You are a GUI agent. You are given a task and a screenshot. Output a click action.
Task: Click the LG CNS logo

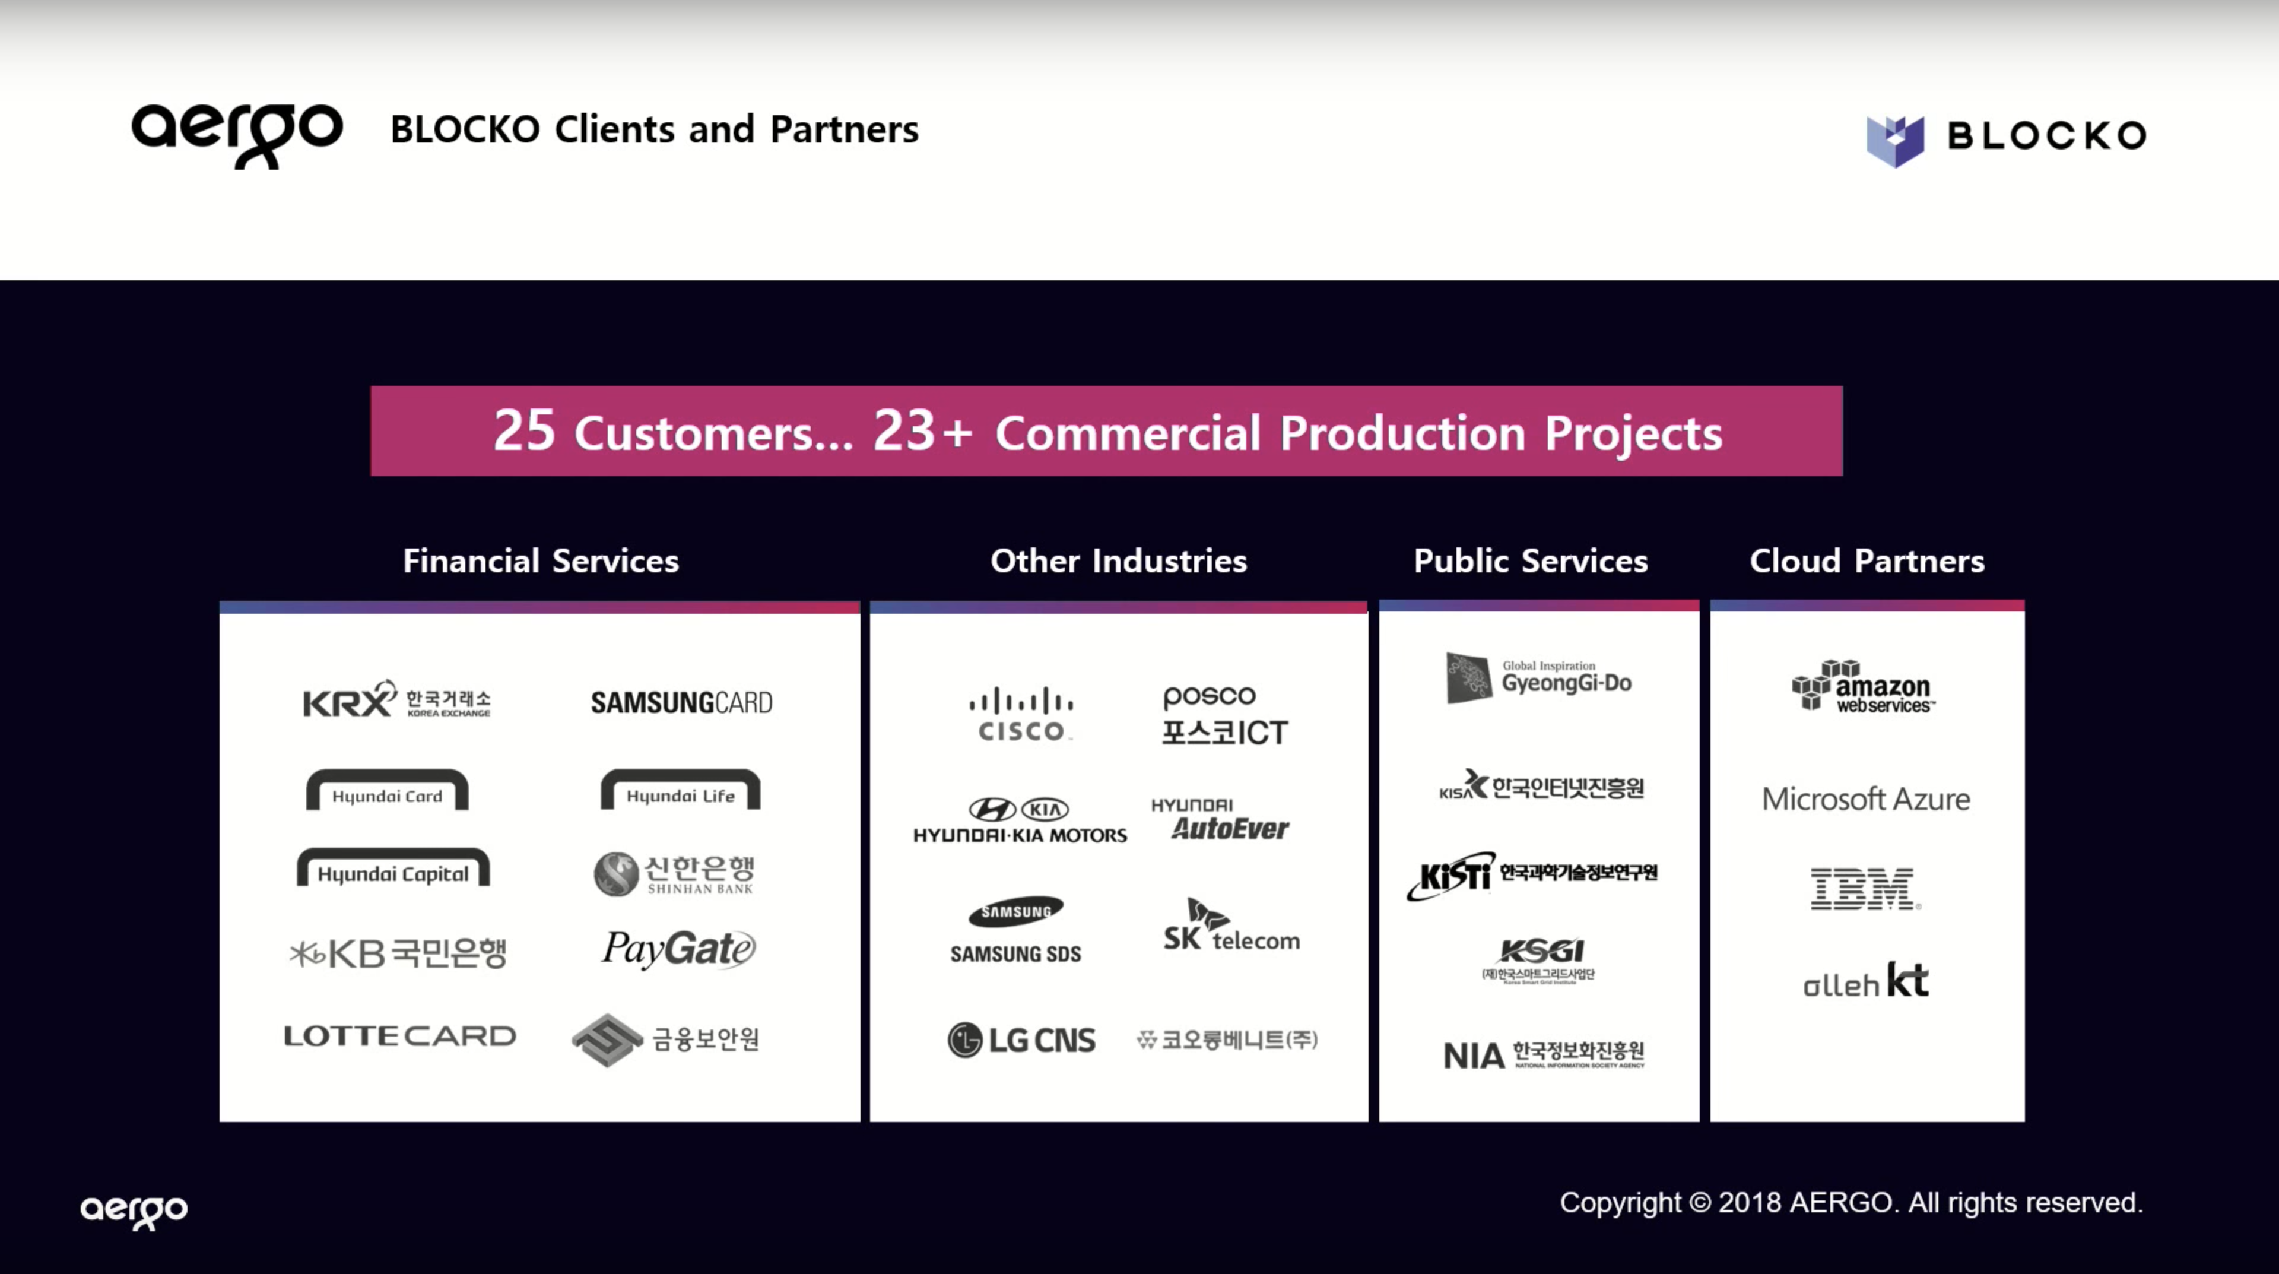[1022, 1040]
